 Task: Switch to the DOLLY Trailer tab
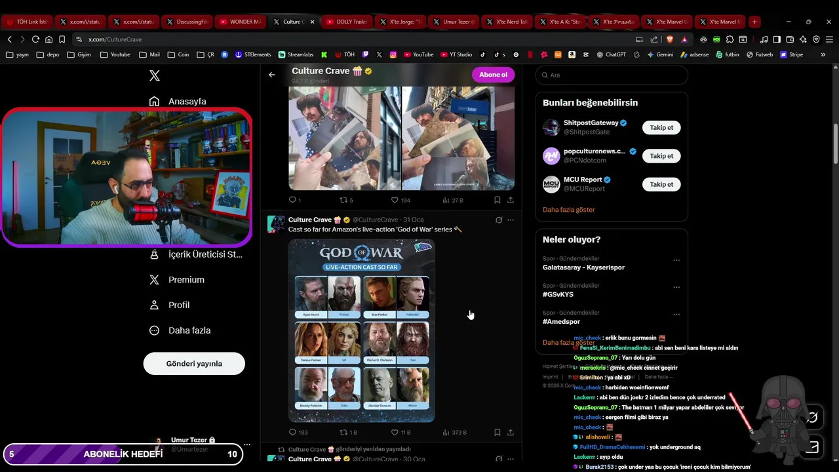click(347, 22)
